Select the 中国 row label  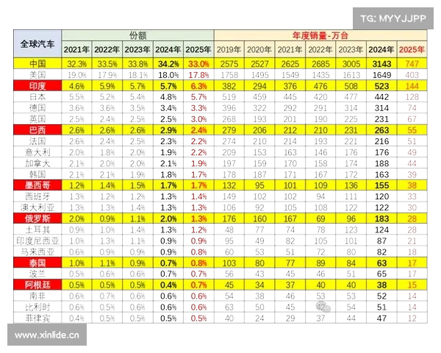coord(37,64)
